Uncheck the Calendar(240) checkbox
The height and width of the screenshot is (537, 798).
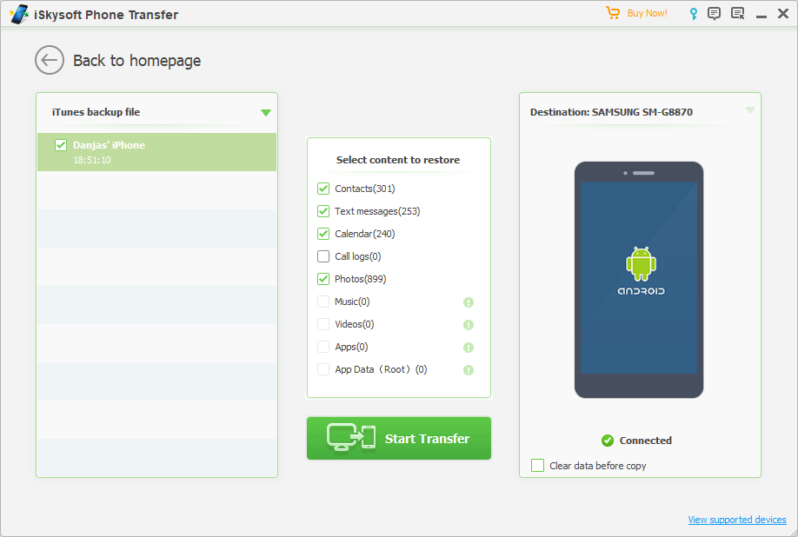point(323,234)
